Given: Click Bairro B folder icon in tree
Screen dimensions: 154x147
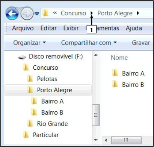Looking at the screenshot, I should click(x=34, y=112).
